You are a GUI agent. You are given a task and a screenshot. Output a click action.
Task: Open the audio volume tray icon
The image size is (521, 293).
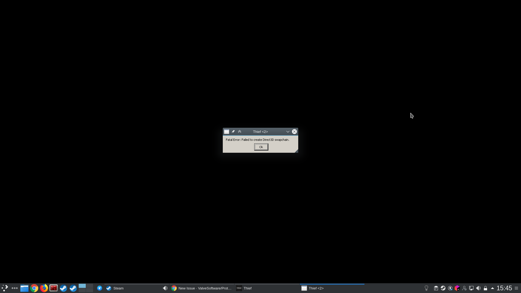coord(478,288)
